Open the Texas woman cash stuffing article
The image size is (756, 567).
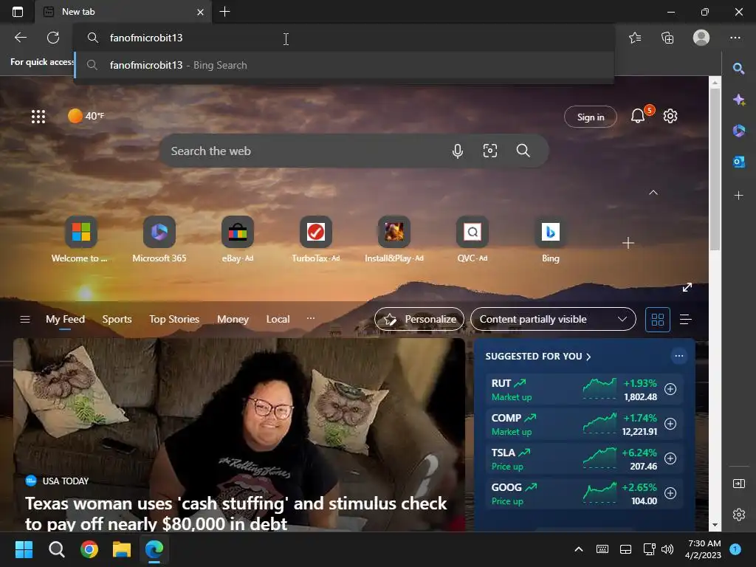pos(236,514)
